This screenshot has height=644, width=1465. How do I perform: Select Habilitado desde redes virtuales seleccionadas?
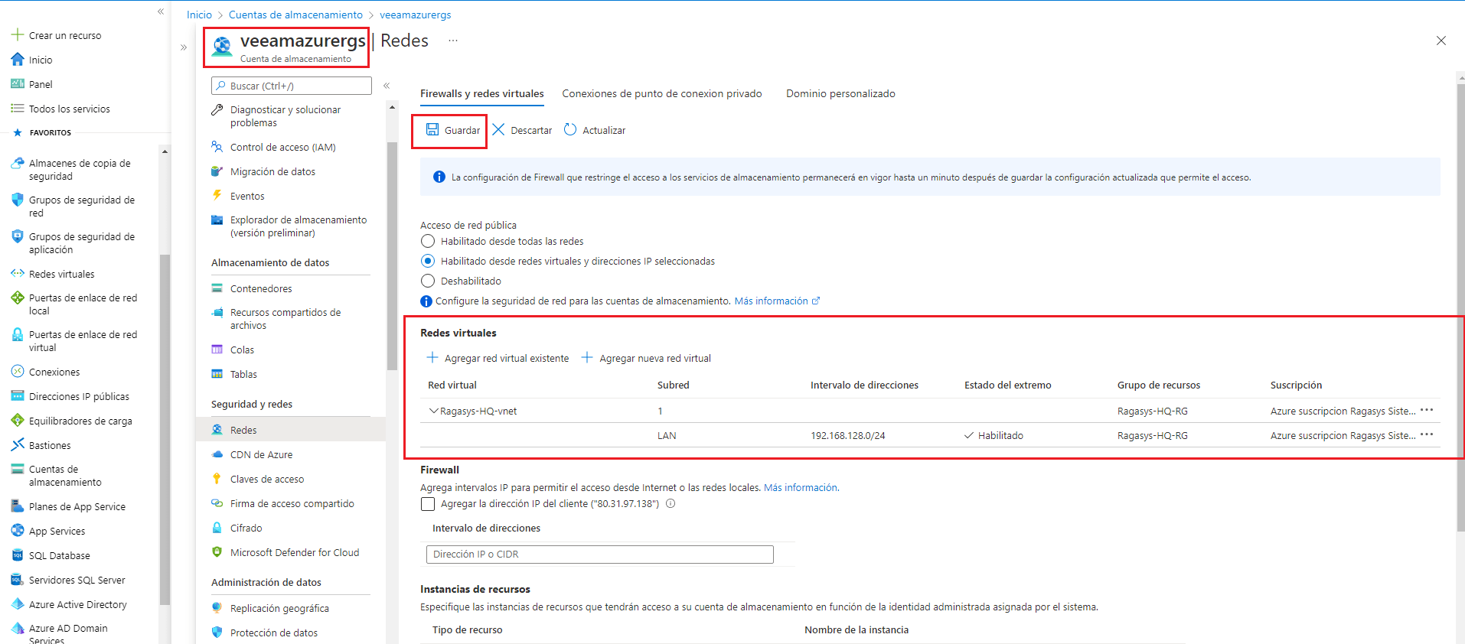pos(428,261)
